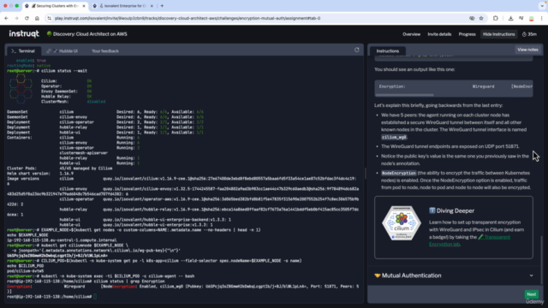Switch to the Isovalent Enterprise browser tab
This screenshot has height=308, width=548.
123,6
